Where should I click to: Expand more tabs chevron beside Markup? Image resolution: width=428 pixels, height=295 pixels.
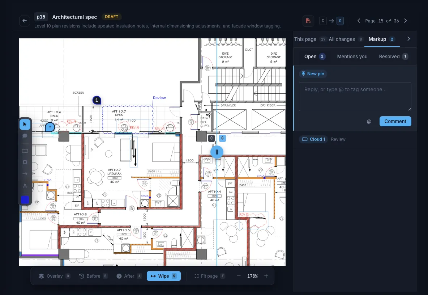tap(408, 39)
